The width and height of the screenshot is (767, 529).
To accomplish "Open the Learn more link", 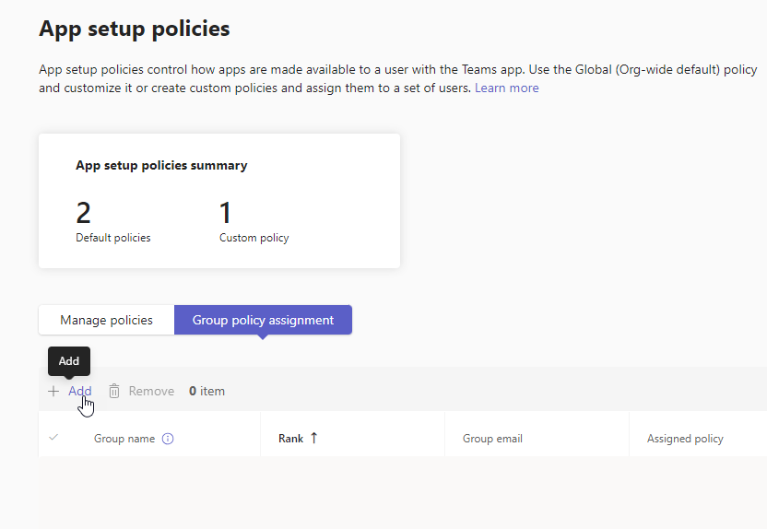I will [506, 88].
